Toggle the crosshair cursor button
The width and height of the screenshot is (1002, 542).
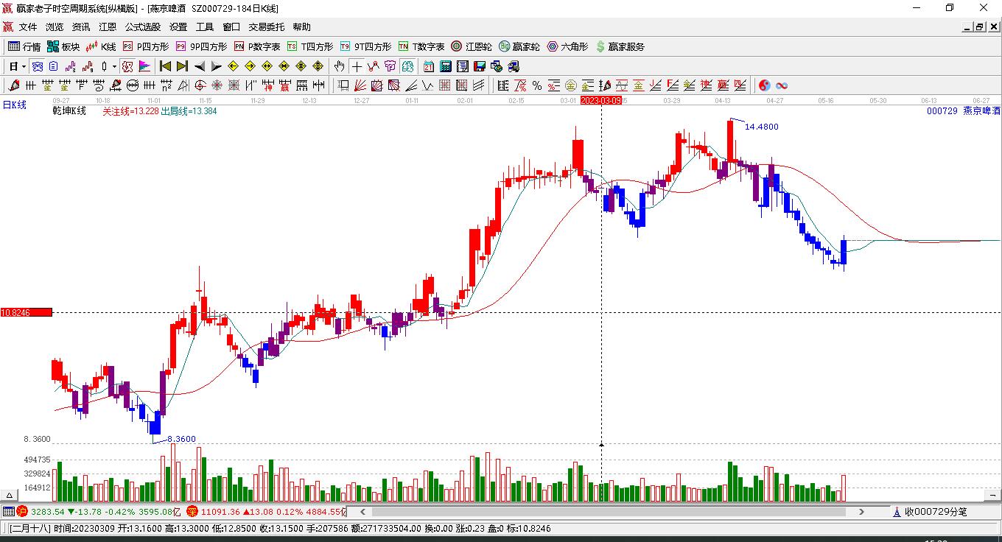(x=357, y=66)
